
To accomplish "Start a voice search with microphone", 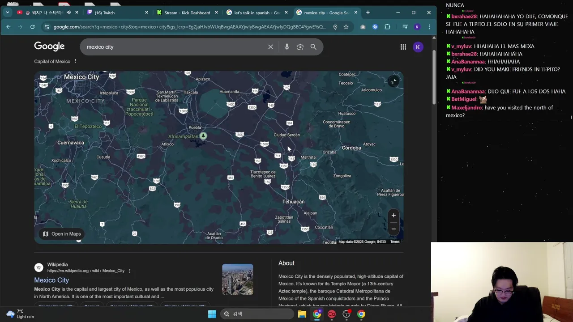I will [x=287, y=47].
